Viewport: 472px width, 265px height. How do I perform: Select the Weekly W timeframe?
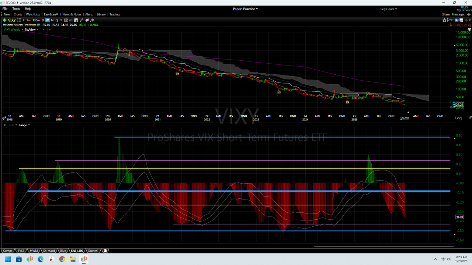click(x=47, y=20)
